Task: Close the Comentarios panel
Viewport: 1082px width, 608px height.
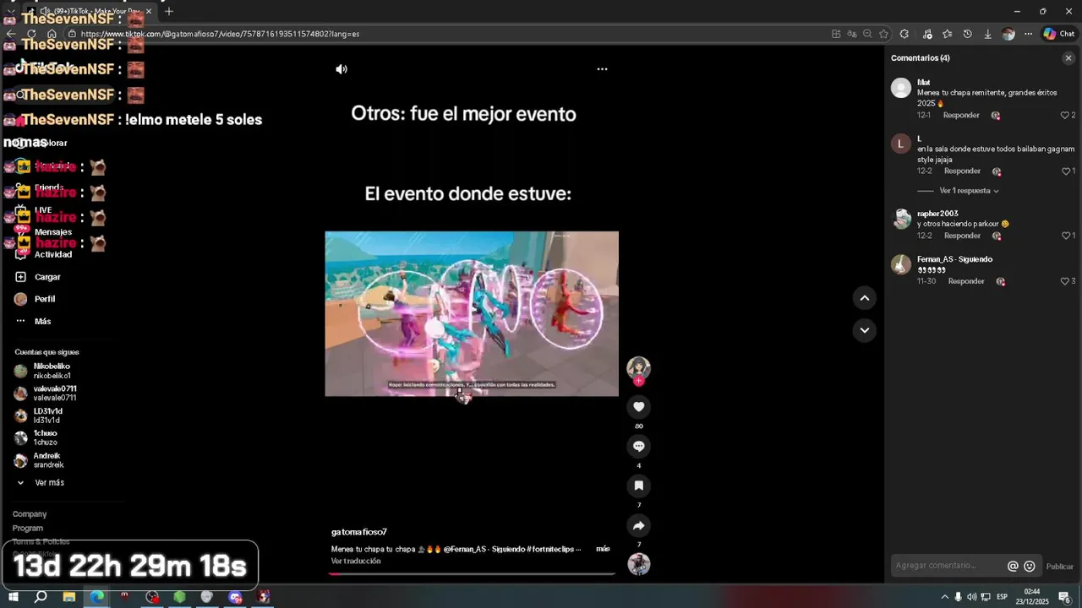Action: click(x=1068, y=58)
